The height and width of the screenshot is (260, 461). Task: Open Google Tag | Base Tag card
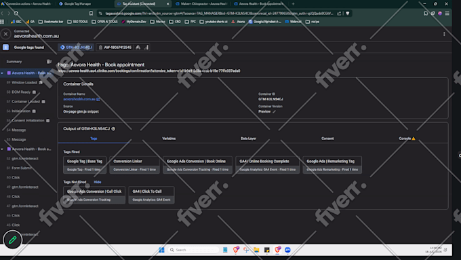(85, 165)
